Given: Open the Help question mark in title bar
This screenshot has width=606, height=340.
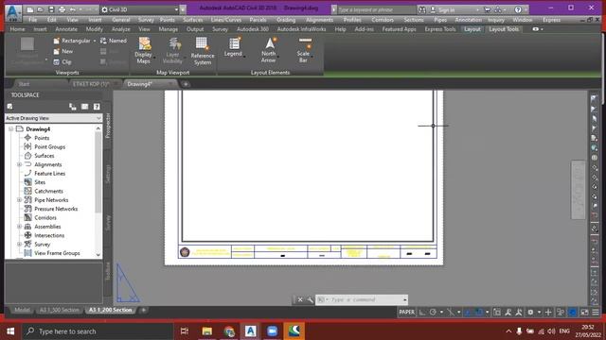Looking at the screenshot, I should (x=518, y=9).
